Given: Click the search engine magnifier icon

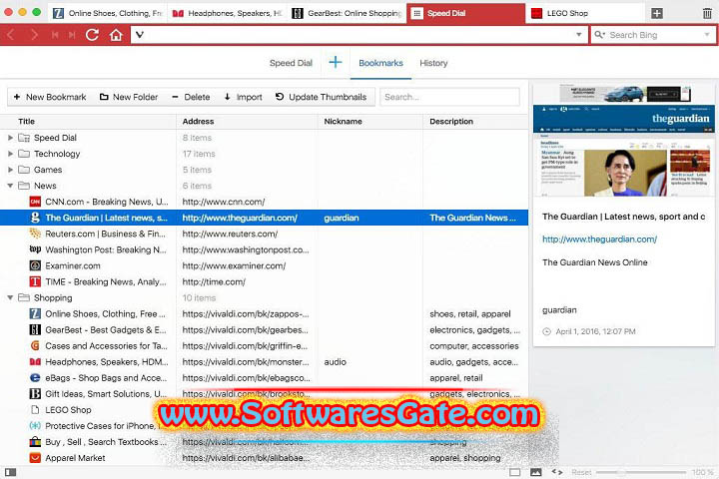Looking at the screenshot, I should click(x=599, y=35).
